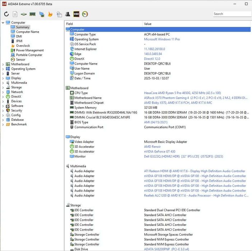
Task: Select the Microsoft Basic Display Adapter value
Action: [x=165, y=142]
